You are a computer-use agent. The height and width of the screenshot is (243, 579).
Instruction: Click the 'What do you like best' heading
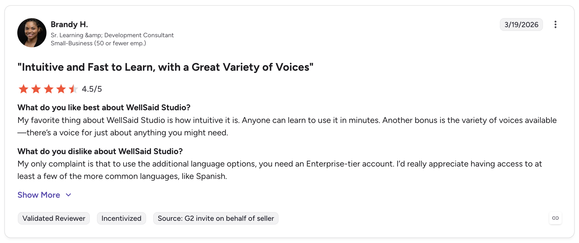(104, 107)
